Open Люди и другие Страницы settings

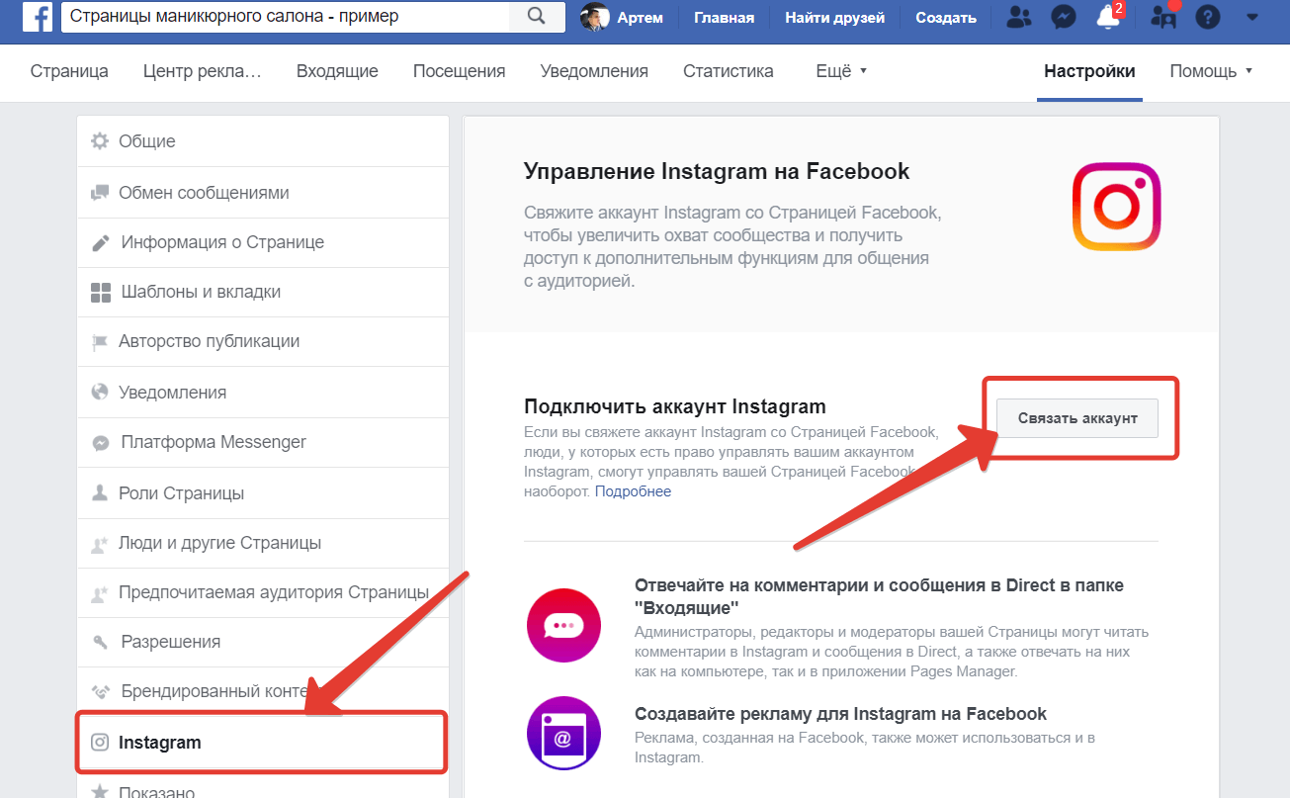263,543
